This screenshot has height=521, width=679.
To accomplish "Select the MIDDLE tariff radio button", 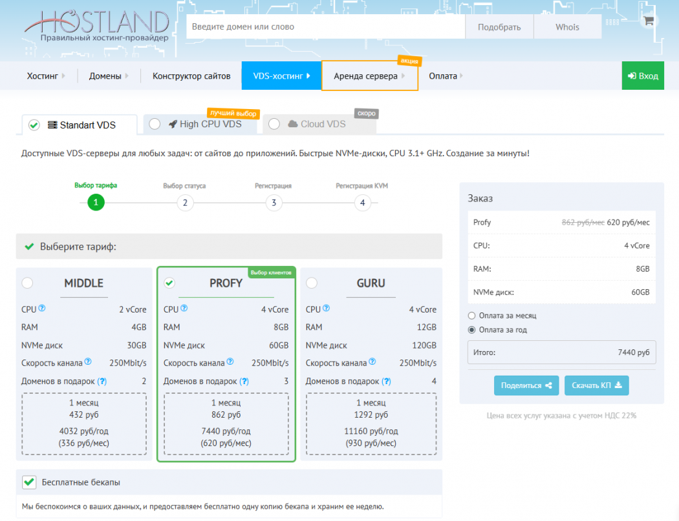I will click(x=27, y=283).
